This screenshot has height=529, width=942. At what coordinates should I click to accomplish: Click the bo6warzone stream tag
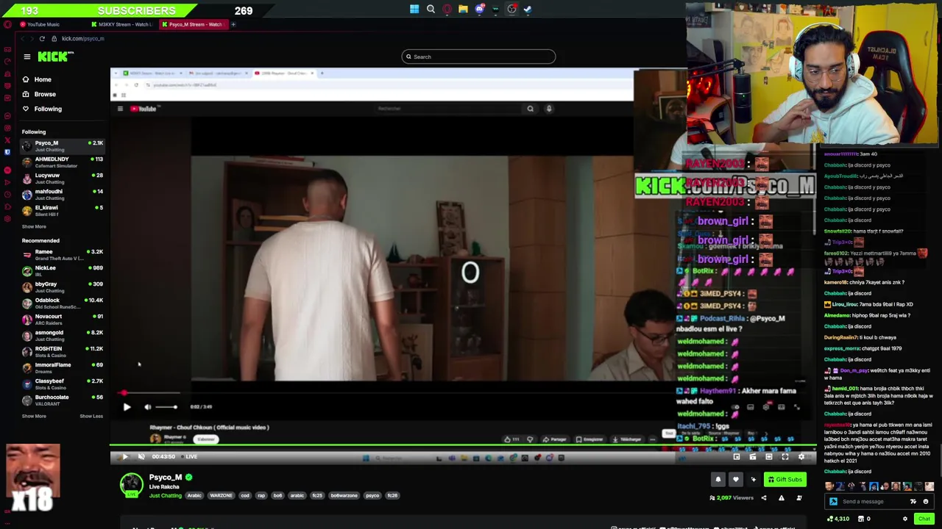344,496
